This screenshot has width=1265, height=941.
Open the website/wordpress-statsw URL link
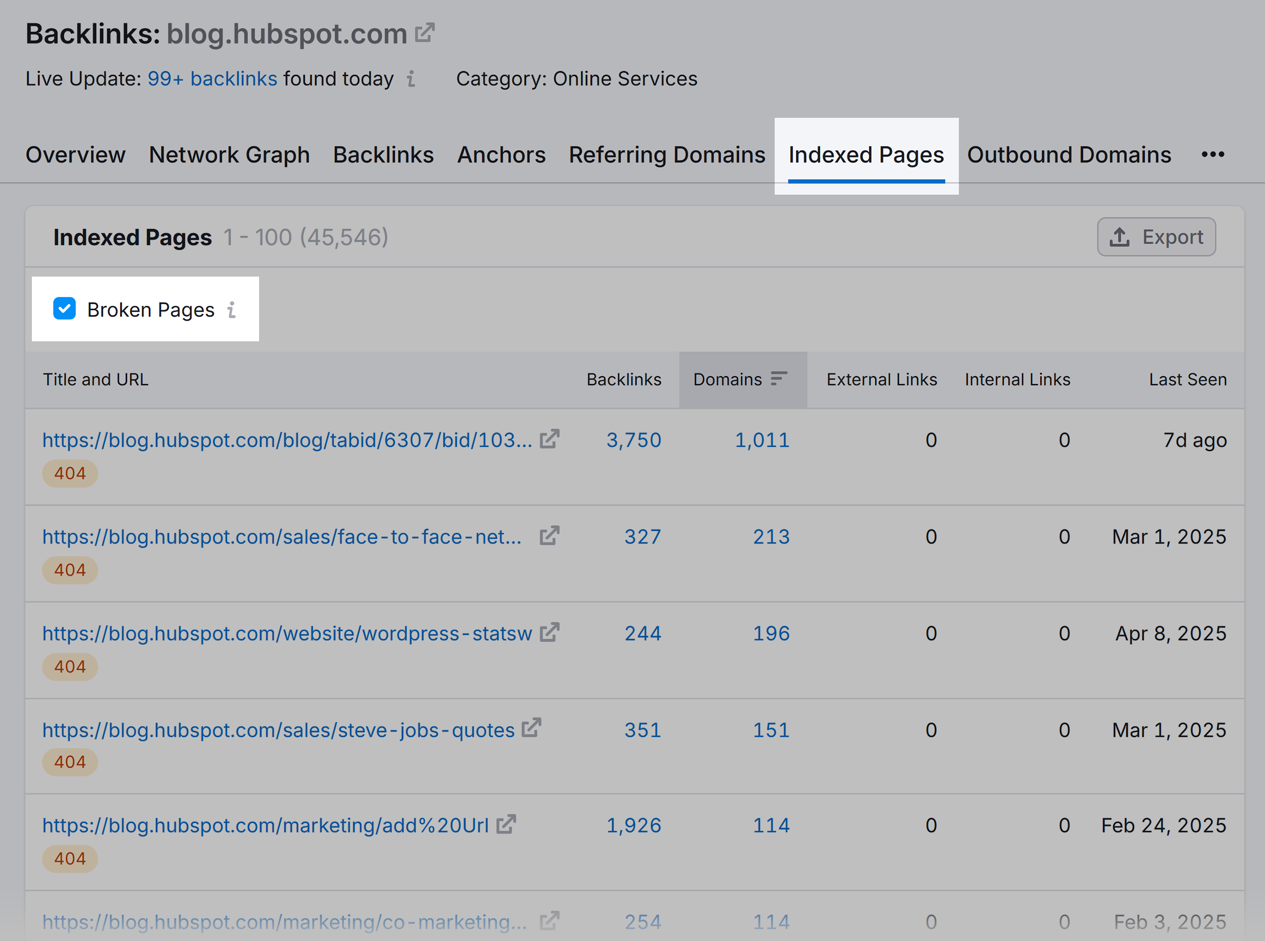point(287,634)
